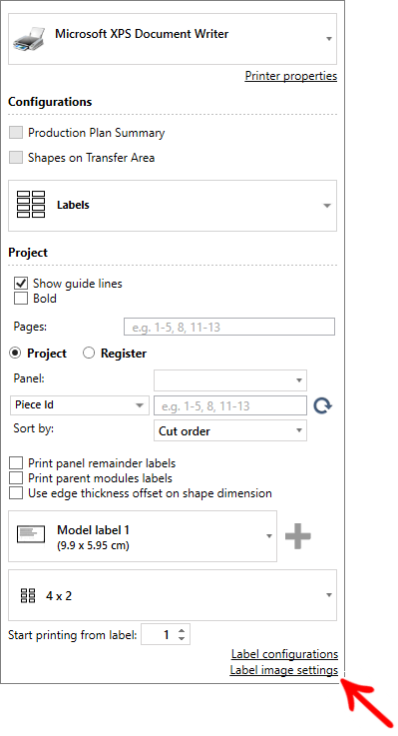
Task: Open the Piece Id dropdown
Action: coord(79,405)
